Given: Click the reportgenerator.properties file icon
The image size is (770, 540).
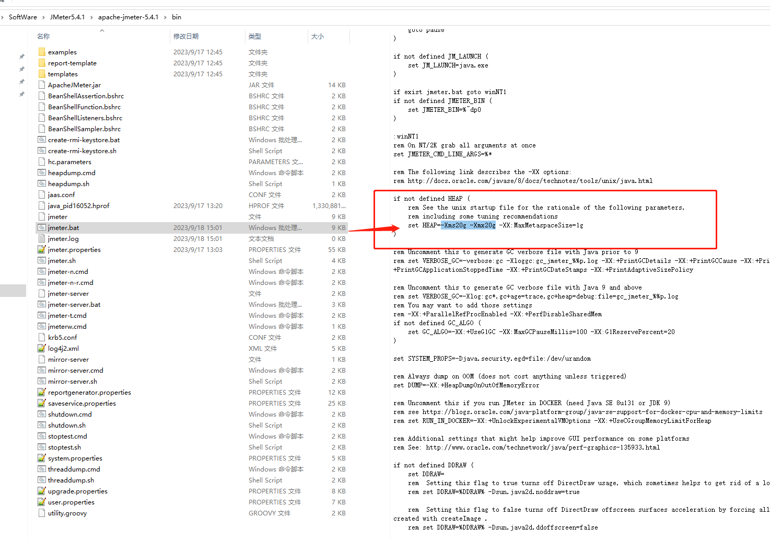Looking at the screenshot, I should coord(42,392).
